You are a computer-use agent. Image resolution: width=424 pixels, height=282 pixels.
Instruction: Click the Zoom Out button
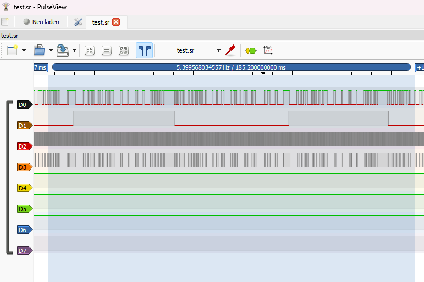tap(107, 50)
